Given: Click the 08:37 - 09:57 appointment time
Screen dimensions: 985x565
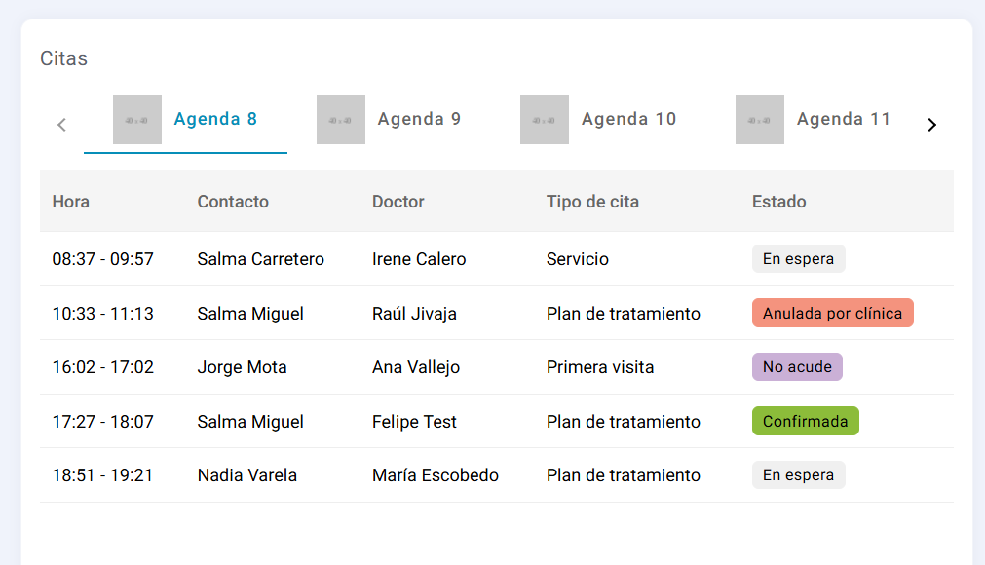Looking at the screenshot, I should click(103, 259).
